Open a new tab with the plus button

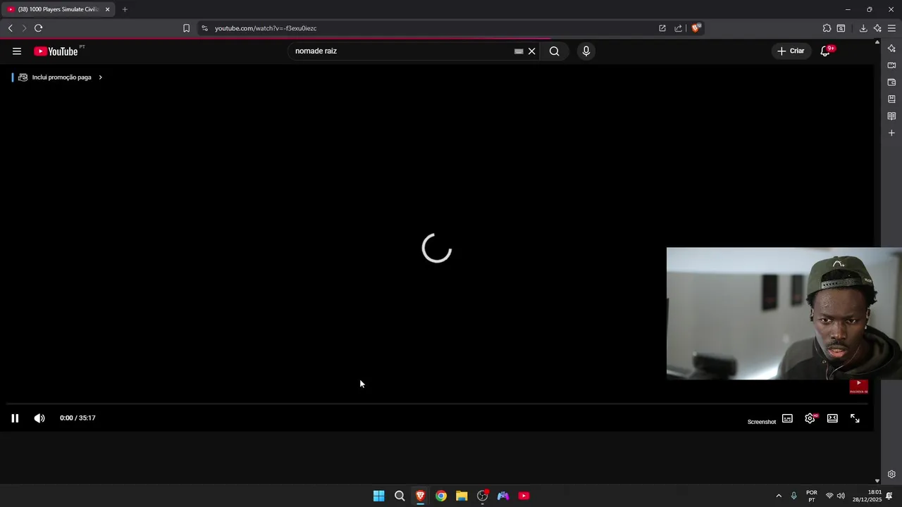[125, 9]
